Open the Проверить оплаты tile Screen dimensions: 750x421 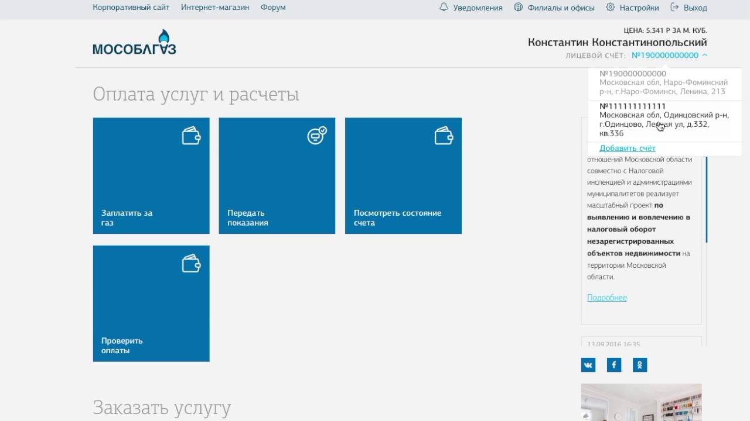(151, 303)
